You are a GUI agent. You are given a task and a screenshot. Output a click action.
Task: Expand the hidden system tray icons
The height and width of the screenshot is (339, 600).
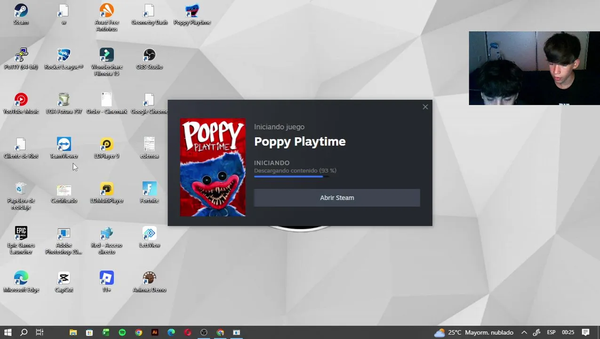524,332
